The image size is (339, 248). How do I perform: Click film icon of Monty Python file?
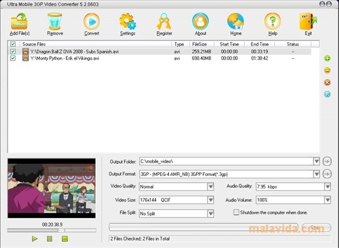[26, 58]
